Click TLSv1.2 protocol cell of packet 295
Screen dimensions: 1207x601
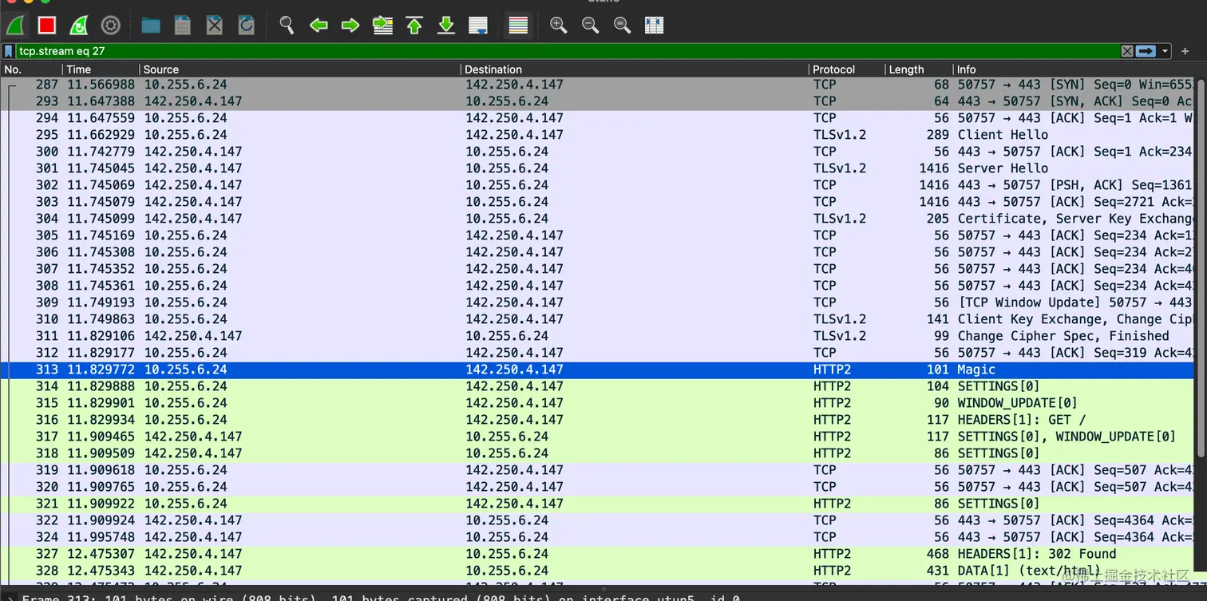pyautogui.click(x=840, y=135)
